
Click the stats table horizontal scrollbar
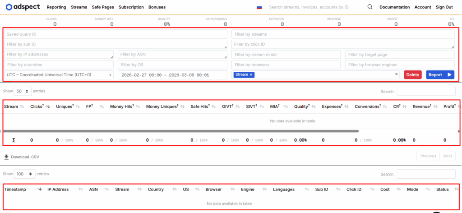(x=180, y=131)
